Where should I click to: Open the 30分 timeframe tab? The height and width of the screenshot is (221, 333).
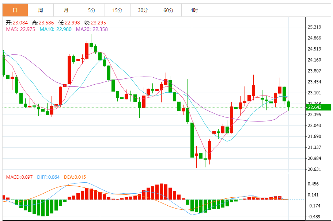pyautogui.click(x=143, y=10)
